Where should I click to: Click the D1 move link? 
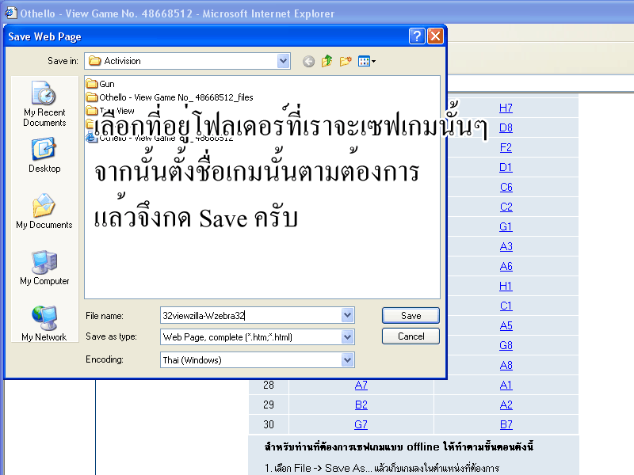pyautogui.click(x=506, y=167)
